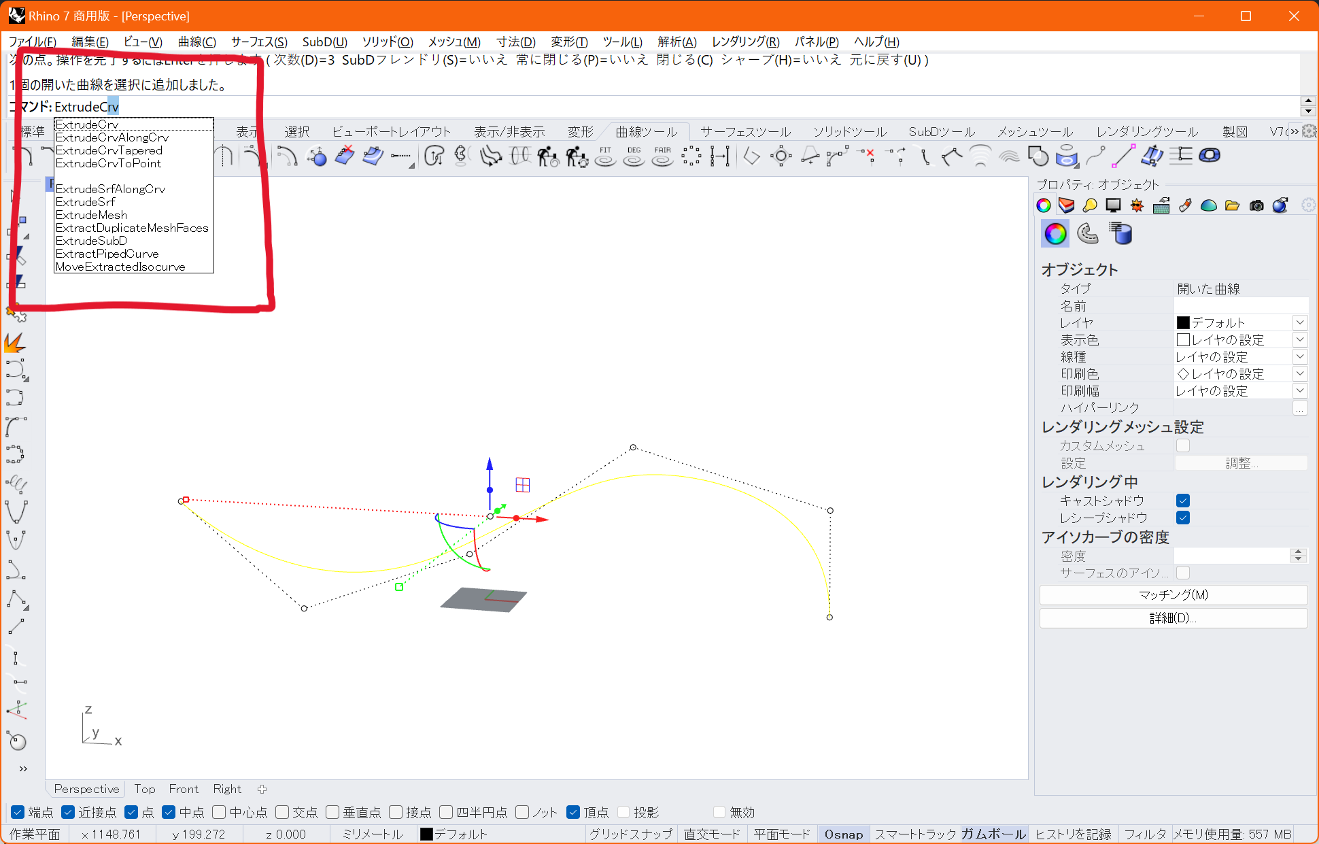The width and height of the screenshot is (1319, 844).
Task: Expand the 印刷色 dropdown
Action: 1299,374
